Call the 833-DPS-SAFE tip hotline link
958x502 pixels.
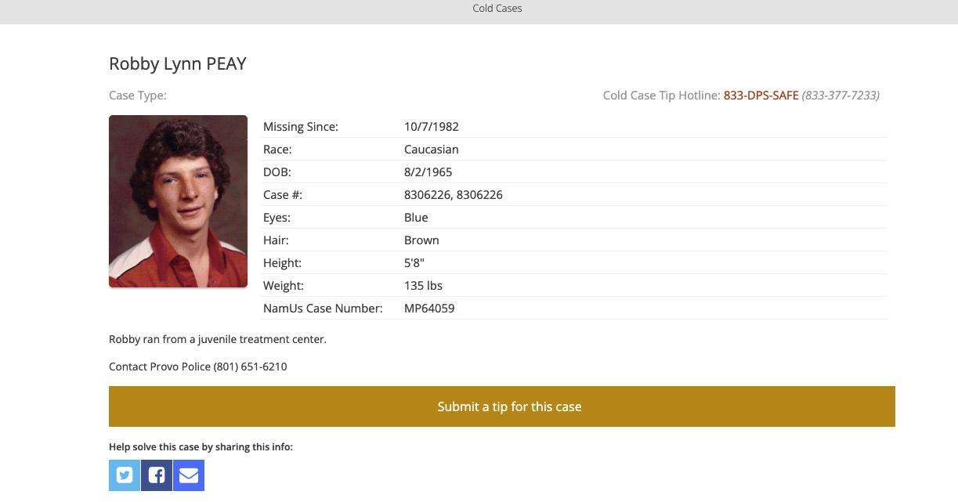[x=761, y=95]
